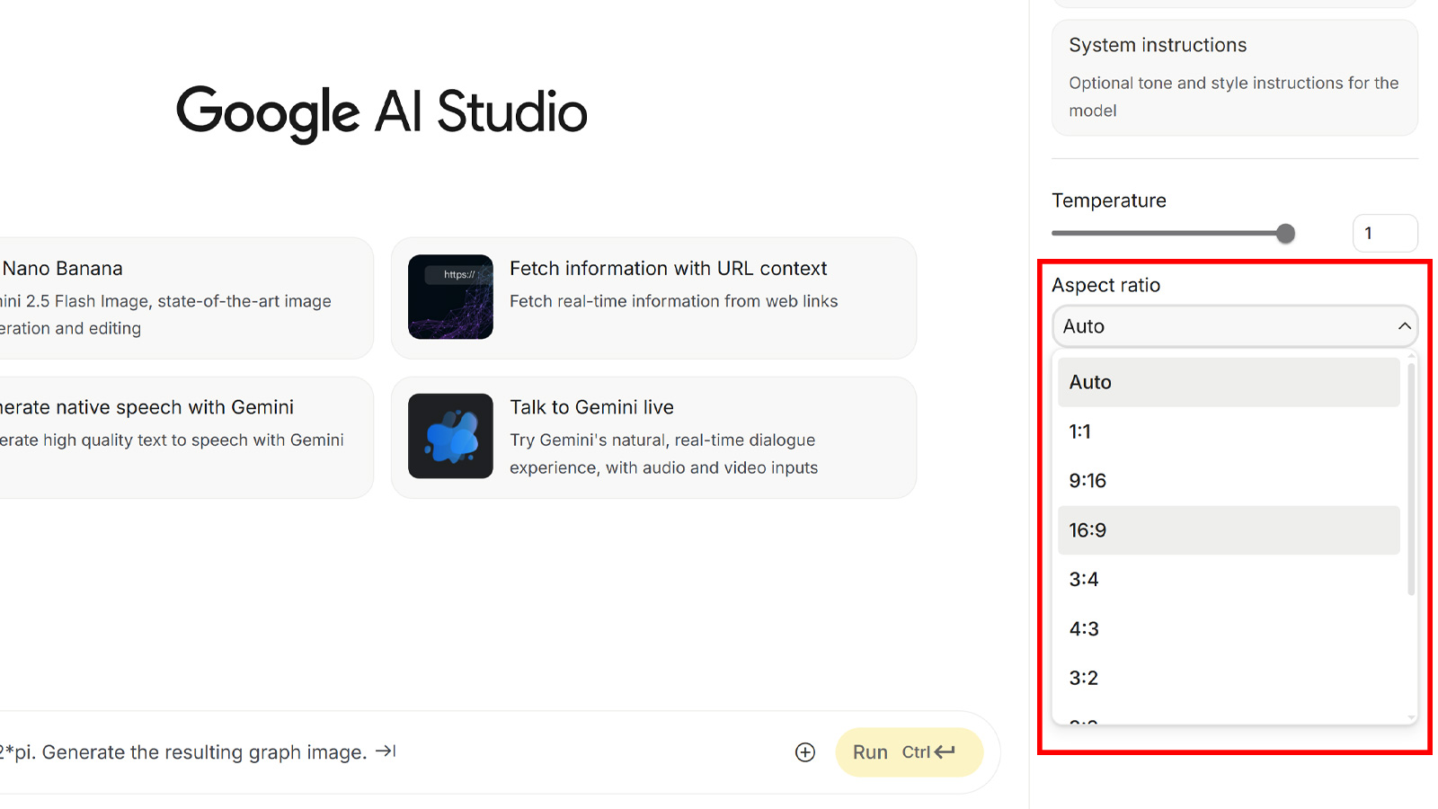Click the add attachment plus icon
The image size is (1438, 809).
click(x=805, y=752)
